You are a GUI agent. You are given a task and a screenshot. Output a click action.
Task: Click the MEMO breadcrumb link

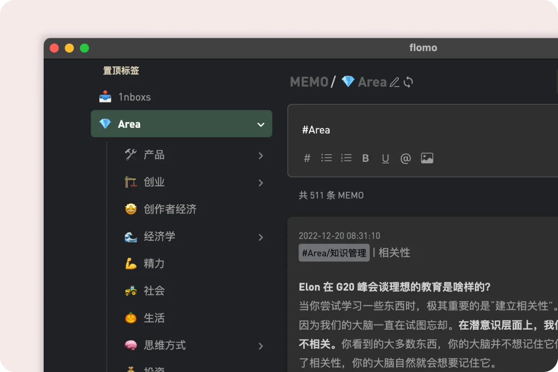pos(308,82)
